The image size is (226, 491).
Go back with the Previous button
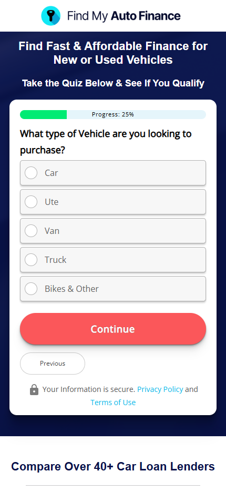(x=53, y=364)
